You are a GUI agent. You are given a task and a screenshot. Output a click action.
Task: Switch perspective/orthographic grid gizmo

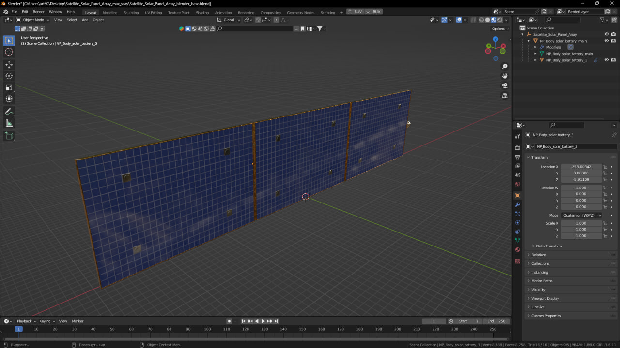click(505, 96)
